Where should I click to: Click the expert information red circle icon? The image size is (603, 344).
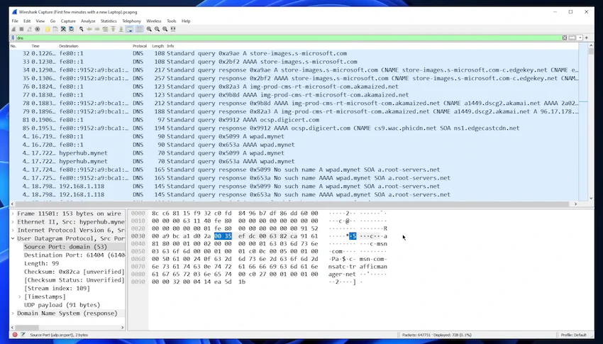click(15, 335)
